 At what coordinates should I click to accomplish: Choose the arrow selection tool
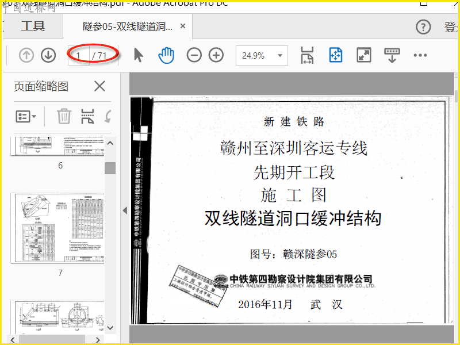138,55
